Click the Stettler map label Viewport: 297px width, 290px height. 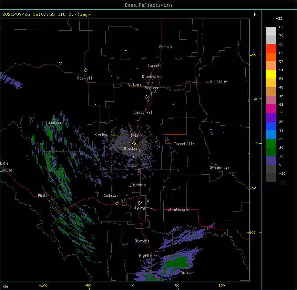218,82
